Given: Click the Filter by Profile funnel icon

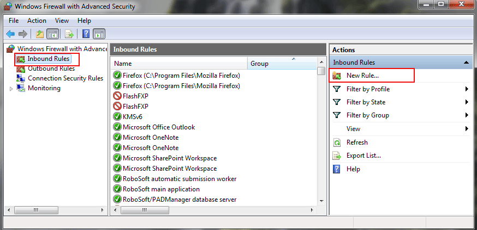Looking at the screenshot, I should tap(337, 89).
